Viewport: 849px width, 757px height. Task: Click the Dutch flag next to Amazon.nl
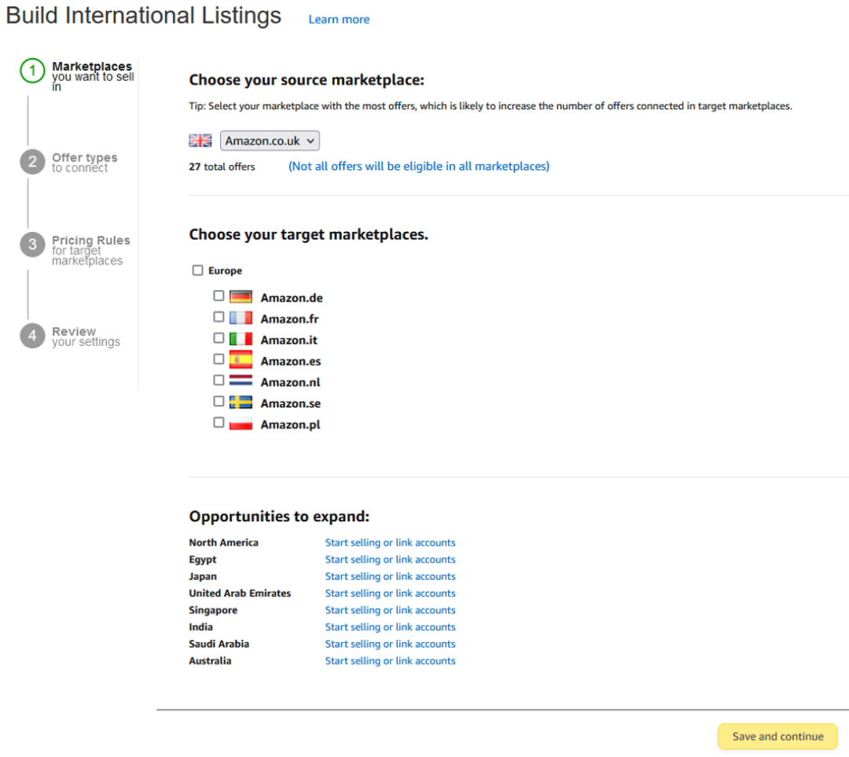(241, 381)
